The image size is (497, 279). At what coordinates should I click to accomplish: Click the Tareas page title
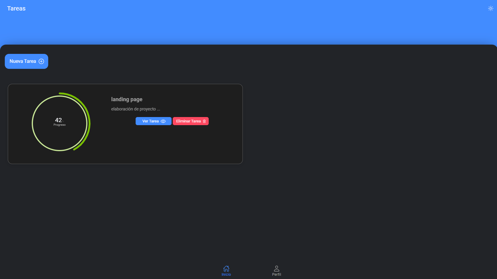(x=16, y=8)
